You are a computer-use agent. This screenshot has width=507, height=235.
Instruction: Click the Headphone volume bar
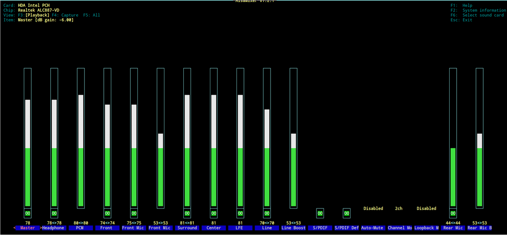click(x=54, y=138)
